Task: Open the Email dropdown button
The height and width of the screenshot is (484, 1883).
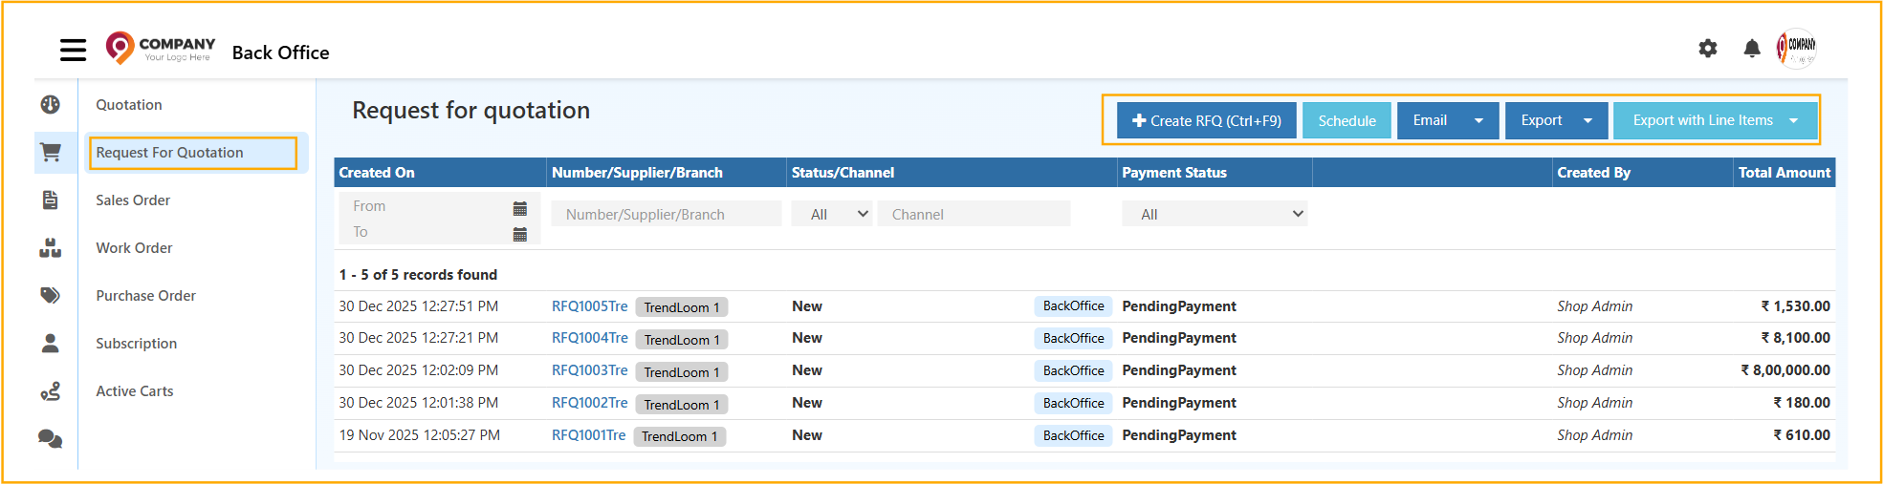Action: (1478, 121)
